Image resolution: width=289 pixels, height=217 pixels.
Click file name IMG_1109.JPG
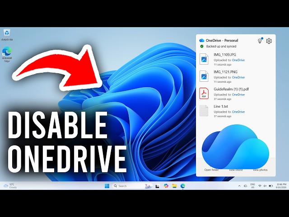tap(225, 55)
